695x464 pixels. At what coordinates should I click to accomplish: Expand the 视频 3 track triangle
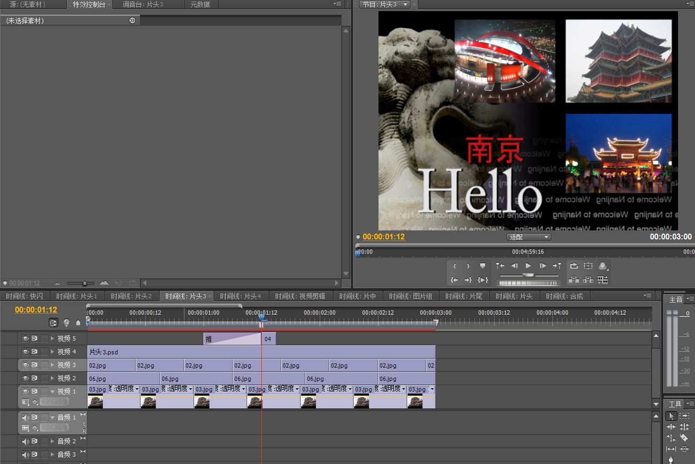click(52, 365)
